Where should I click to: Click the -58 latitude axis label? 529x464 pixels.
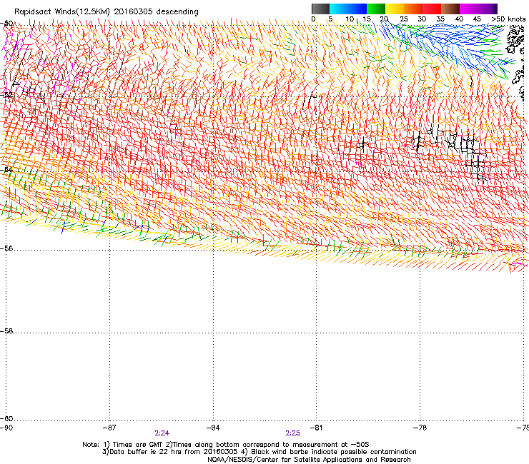pyautogui.click(x=6, y=331)
